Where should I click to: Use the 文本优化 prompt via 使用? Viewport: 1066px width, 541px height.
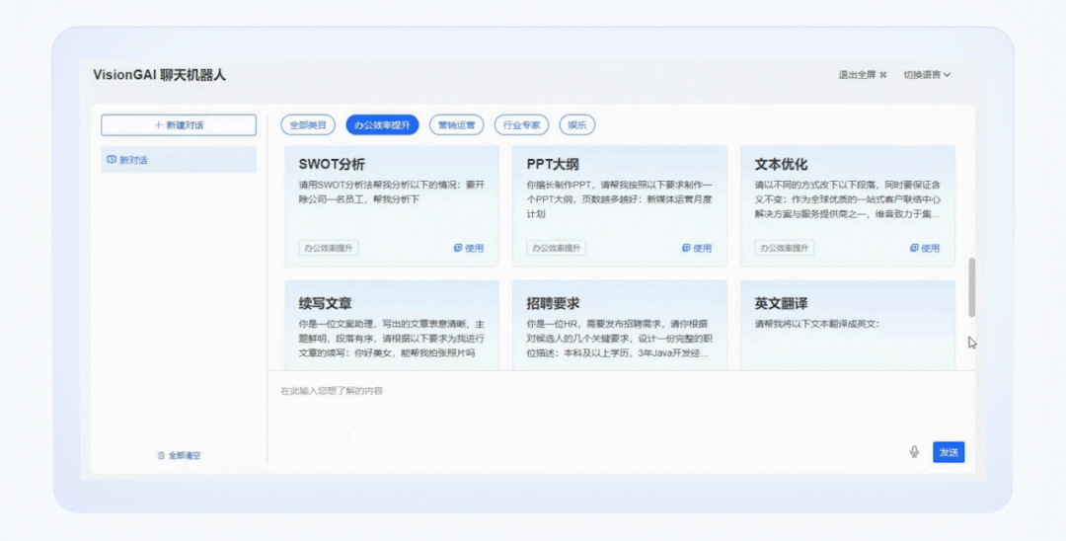click(925, 248)
